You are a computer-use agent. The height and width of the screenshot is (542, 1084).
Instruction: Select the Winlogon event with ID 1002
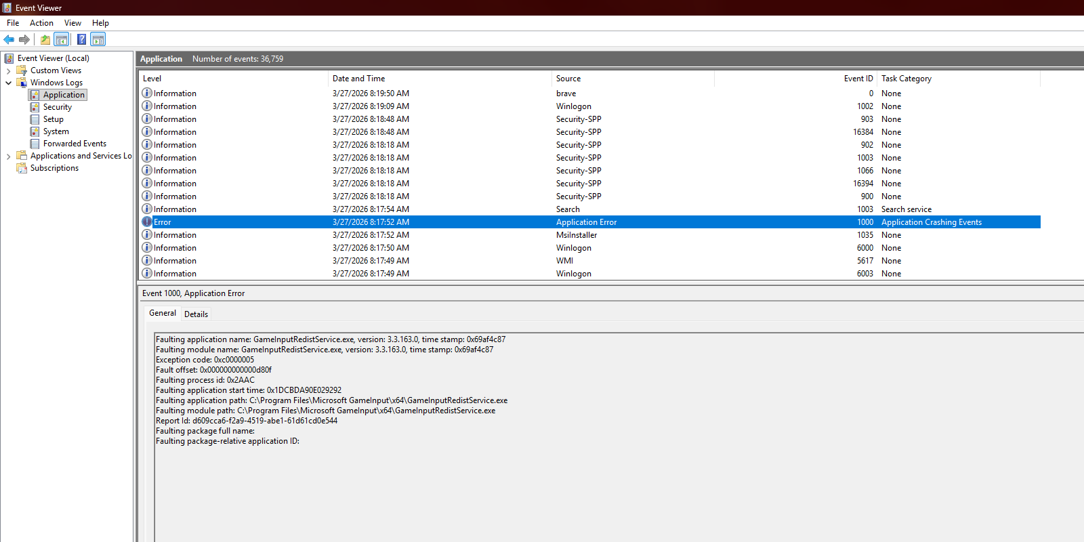click(x=589, y=106)
